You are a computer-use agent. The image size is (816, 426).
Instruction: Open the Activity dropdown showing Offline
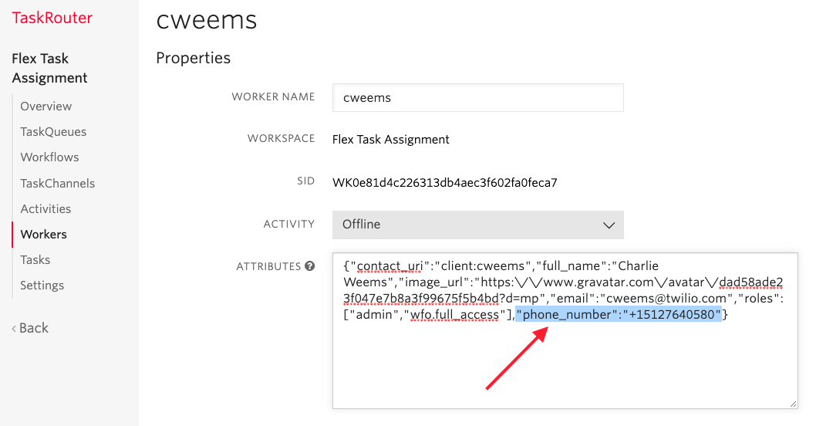(x=477, y=225)
